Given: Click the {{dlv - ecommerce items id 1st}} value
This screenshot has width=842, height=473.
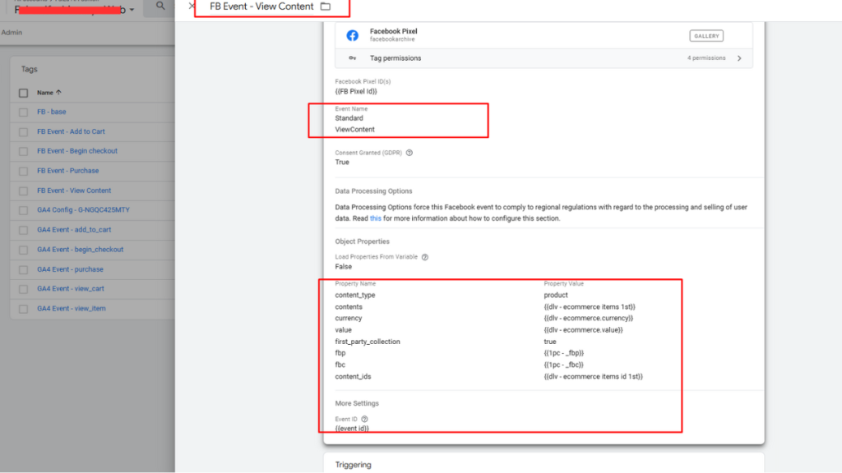Looking at the screenshot, I should [593, 376].
